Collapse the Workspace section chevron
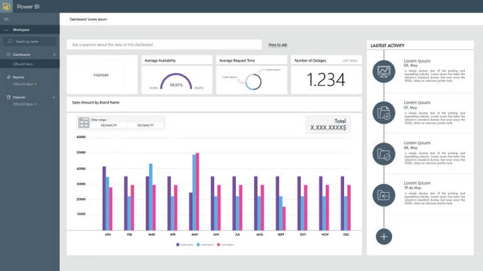 [6, 30]
